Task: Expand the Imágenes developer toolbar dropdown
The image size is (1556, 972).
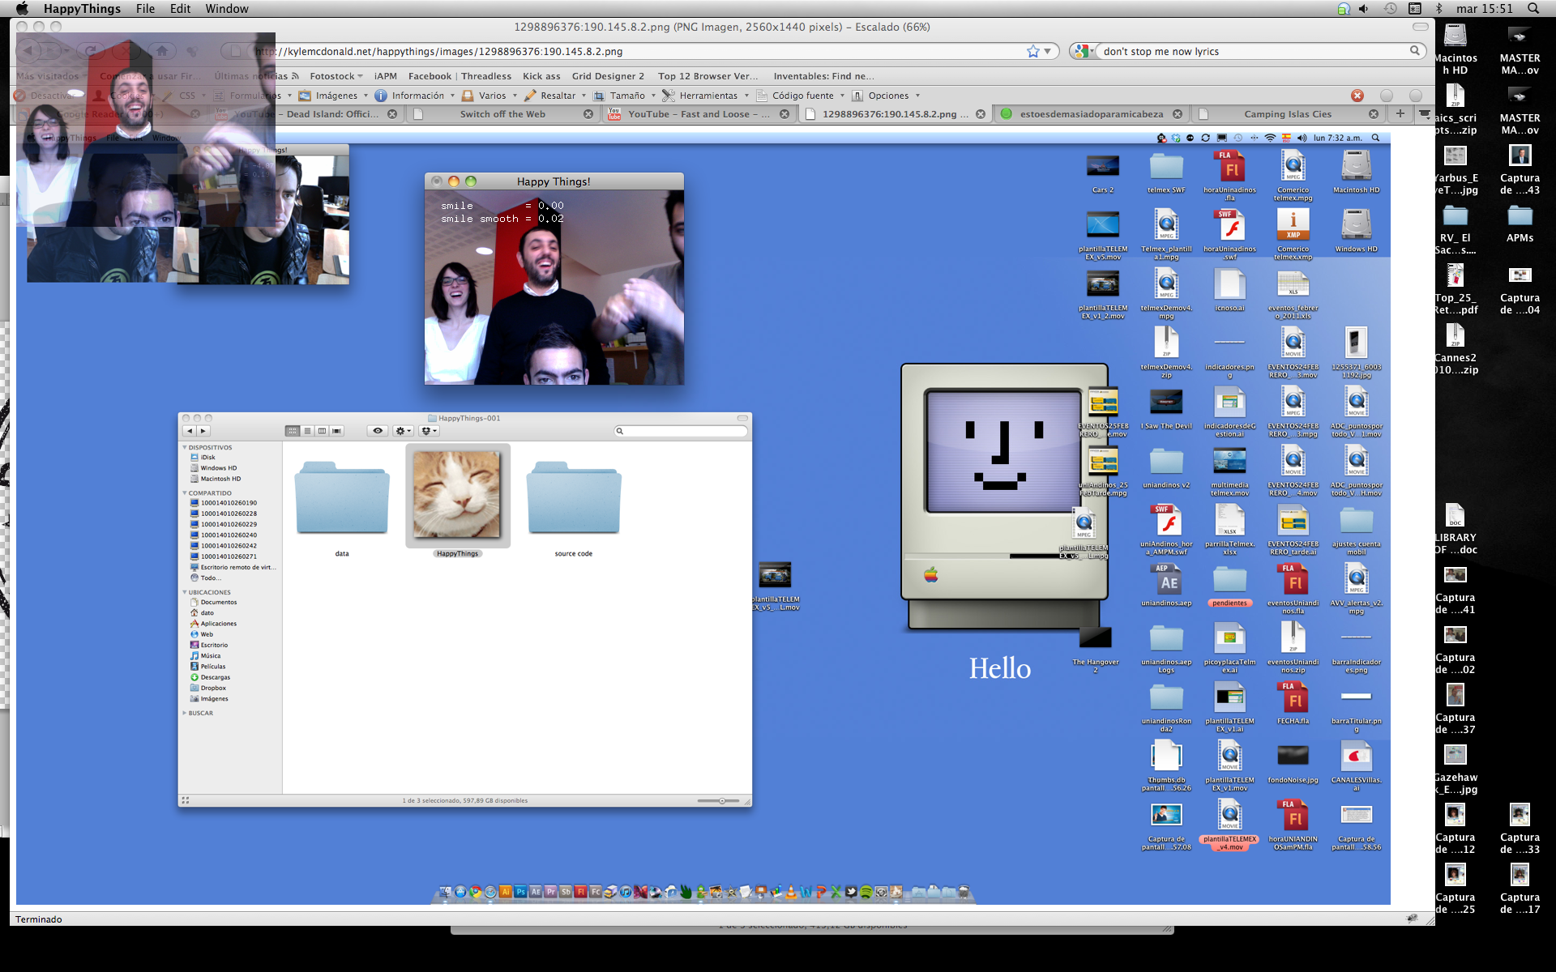Action: (x=334, y=96)
